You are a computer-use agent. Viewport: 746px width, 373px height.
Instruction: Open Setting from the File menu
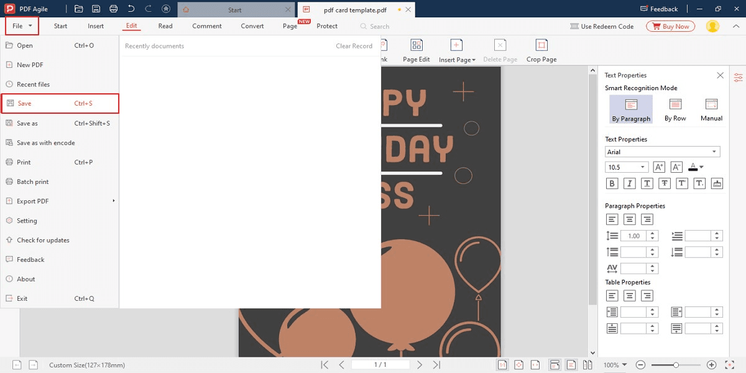[x=60, y=221]
